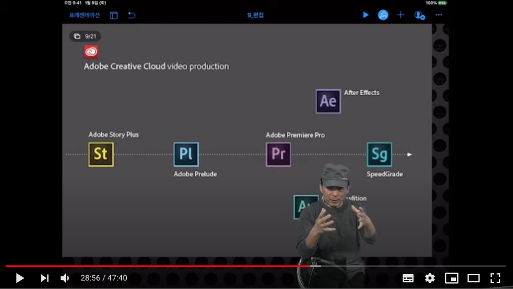Click the Adobe Story Plus label
Screen dimensions: 513x289
(113, 135)
